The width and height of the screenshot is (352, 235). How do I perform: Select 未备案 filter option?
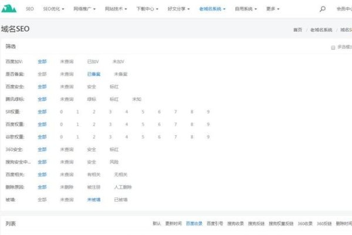point(121,74)
